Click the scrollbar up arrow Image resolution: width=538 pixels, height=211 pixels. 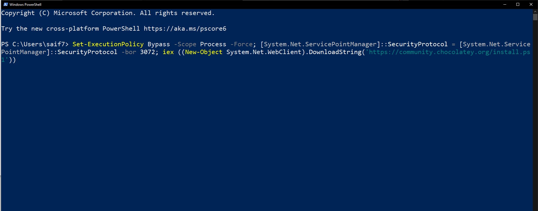point(535,11)
